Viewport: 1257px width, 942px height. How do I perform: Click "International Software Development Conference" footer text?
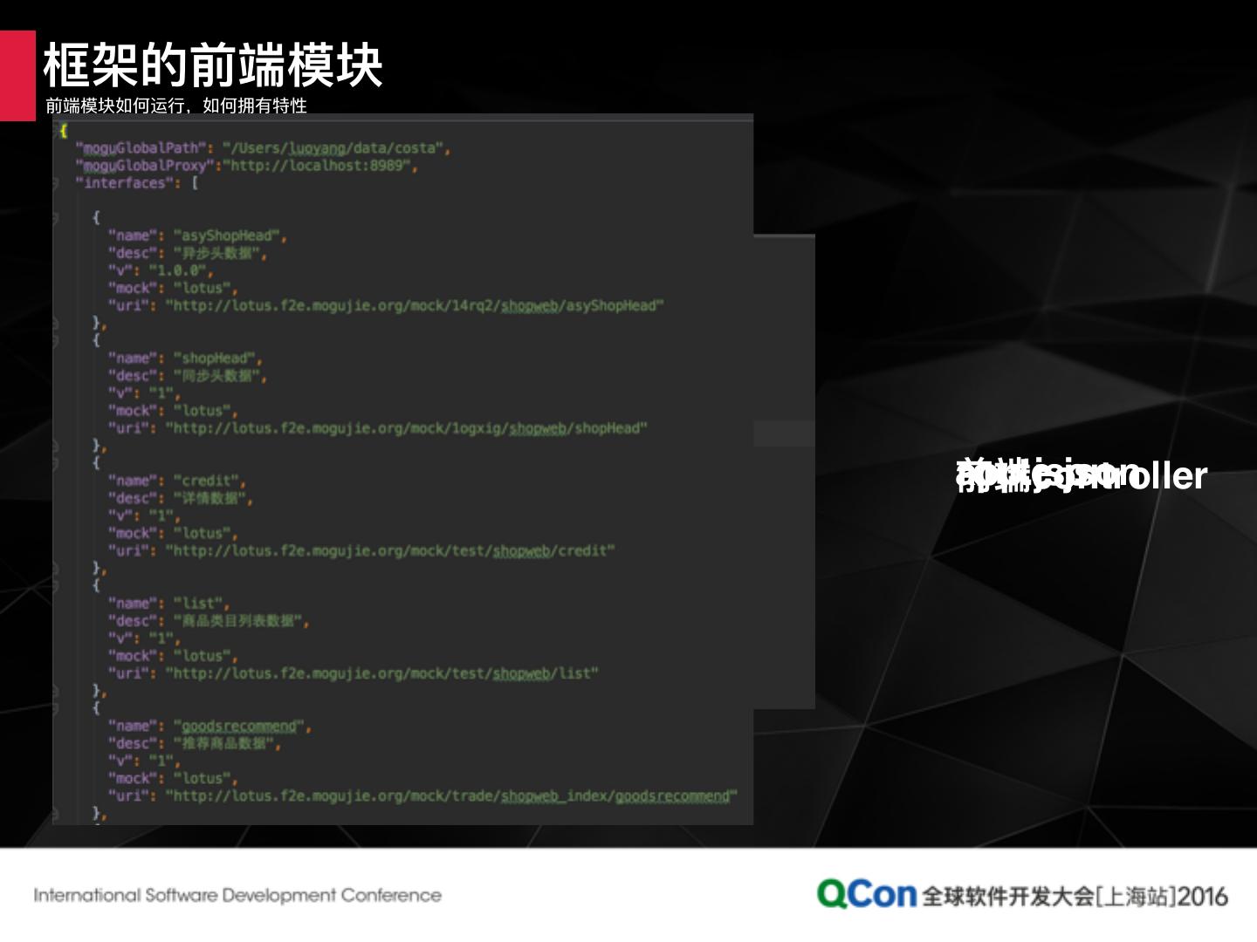click(x=237, y=896)
